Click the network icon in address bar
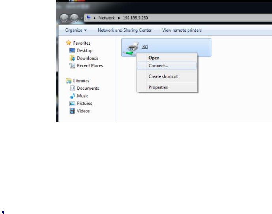The image size is (272, 214). (88, 18)
